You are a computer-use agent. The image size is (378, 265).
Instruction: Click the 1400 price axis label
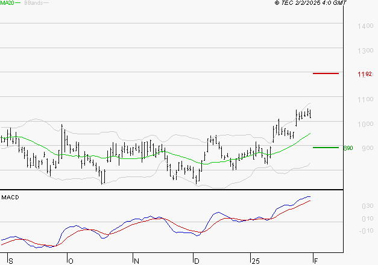[365, 26]
